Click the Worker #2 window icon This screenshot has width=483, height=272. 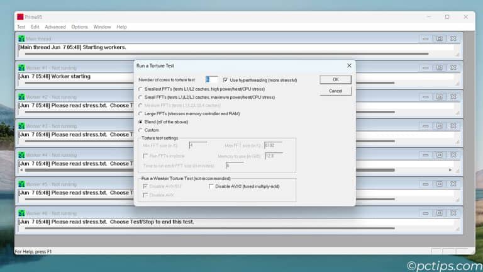pyautogui.click(x=21, y=97)
